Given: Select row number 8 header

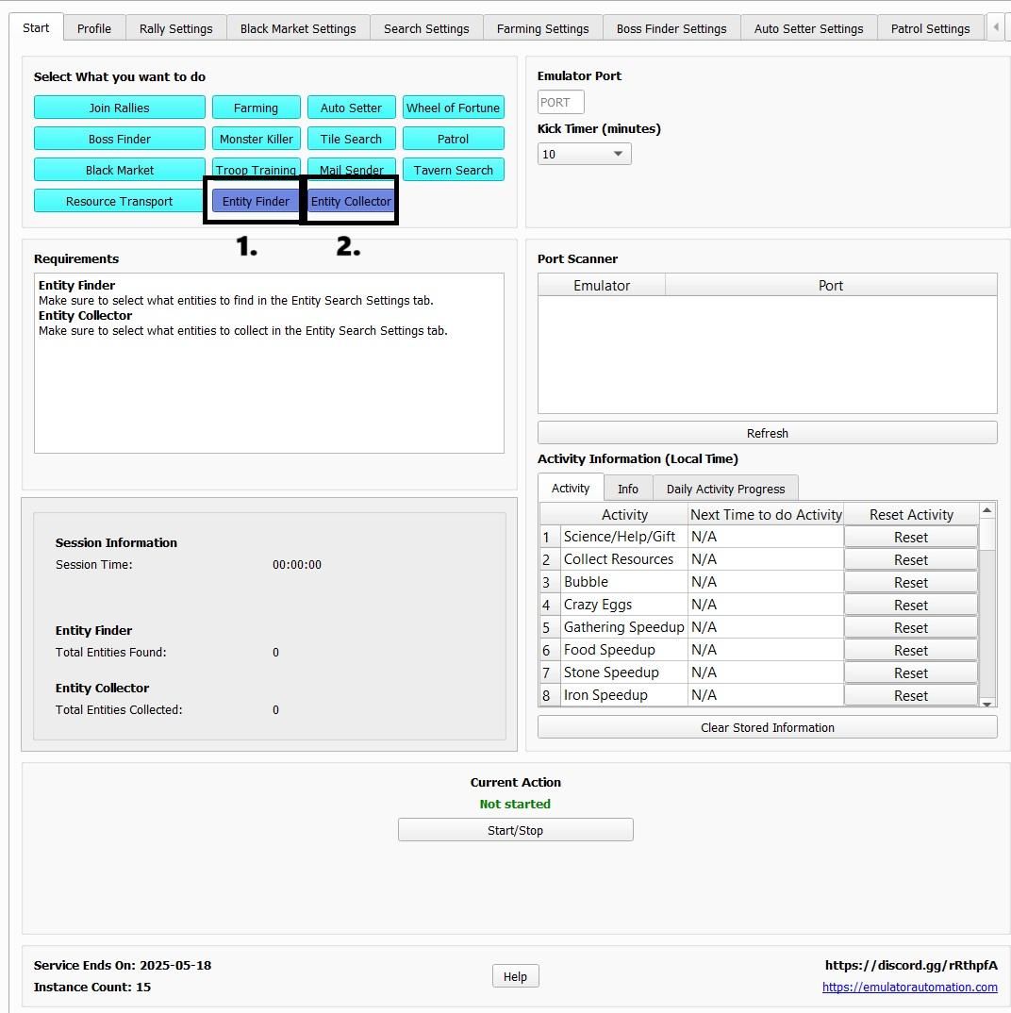Looking at the screenshot, I should pyautogui.click(x=551, y=695).
